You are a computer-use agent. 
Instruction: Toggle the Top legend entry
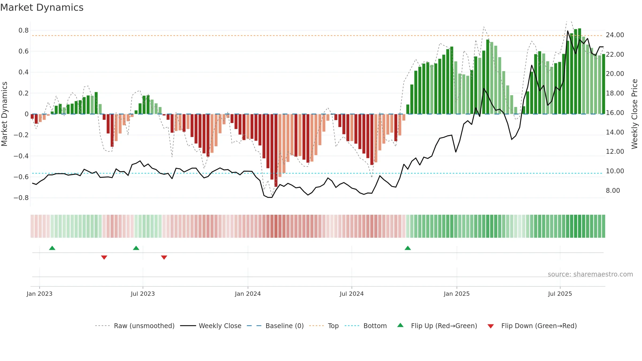click(x=324, y=326)
